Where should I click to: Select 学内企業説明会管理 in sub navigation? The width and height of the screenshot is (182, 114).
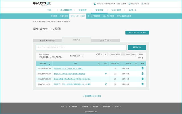pyautogui.click(x=124, y=16)
